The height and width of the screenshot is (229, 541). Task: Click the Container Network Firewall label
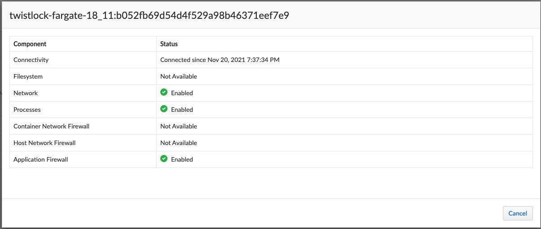click(x=51, y=126)
